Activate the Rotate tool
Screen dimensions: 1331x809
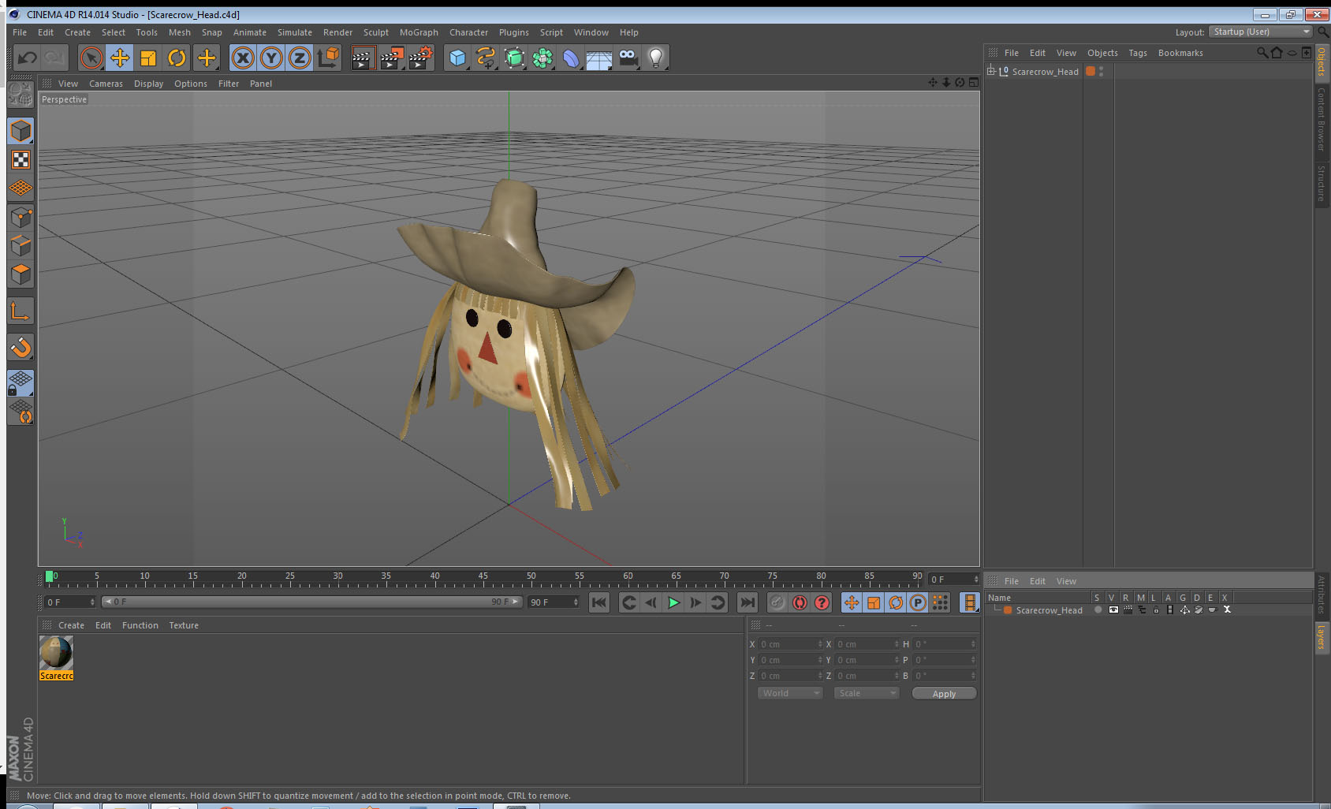click(177, 58)
